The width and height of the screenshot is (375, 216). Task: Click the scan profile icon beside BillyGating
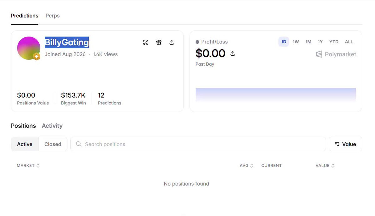click(x=146, y=43)
